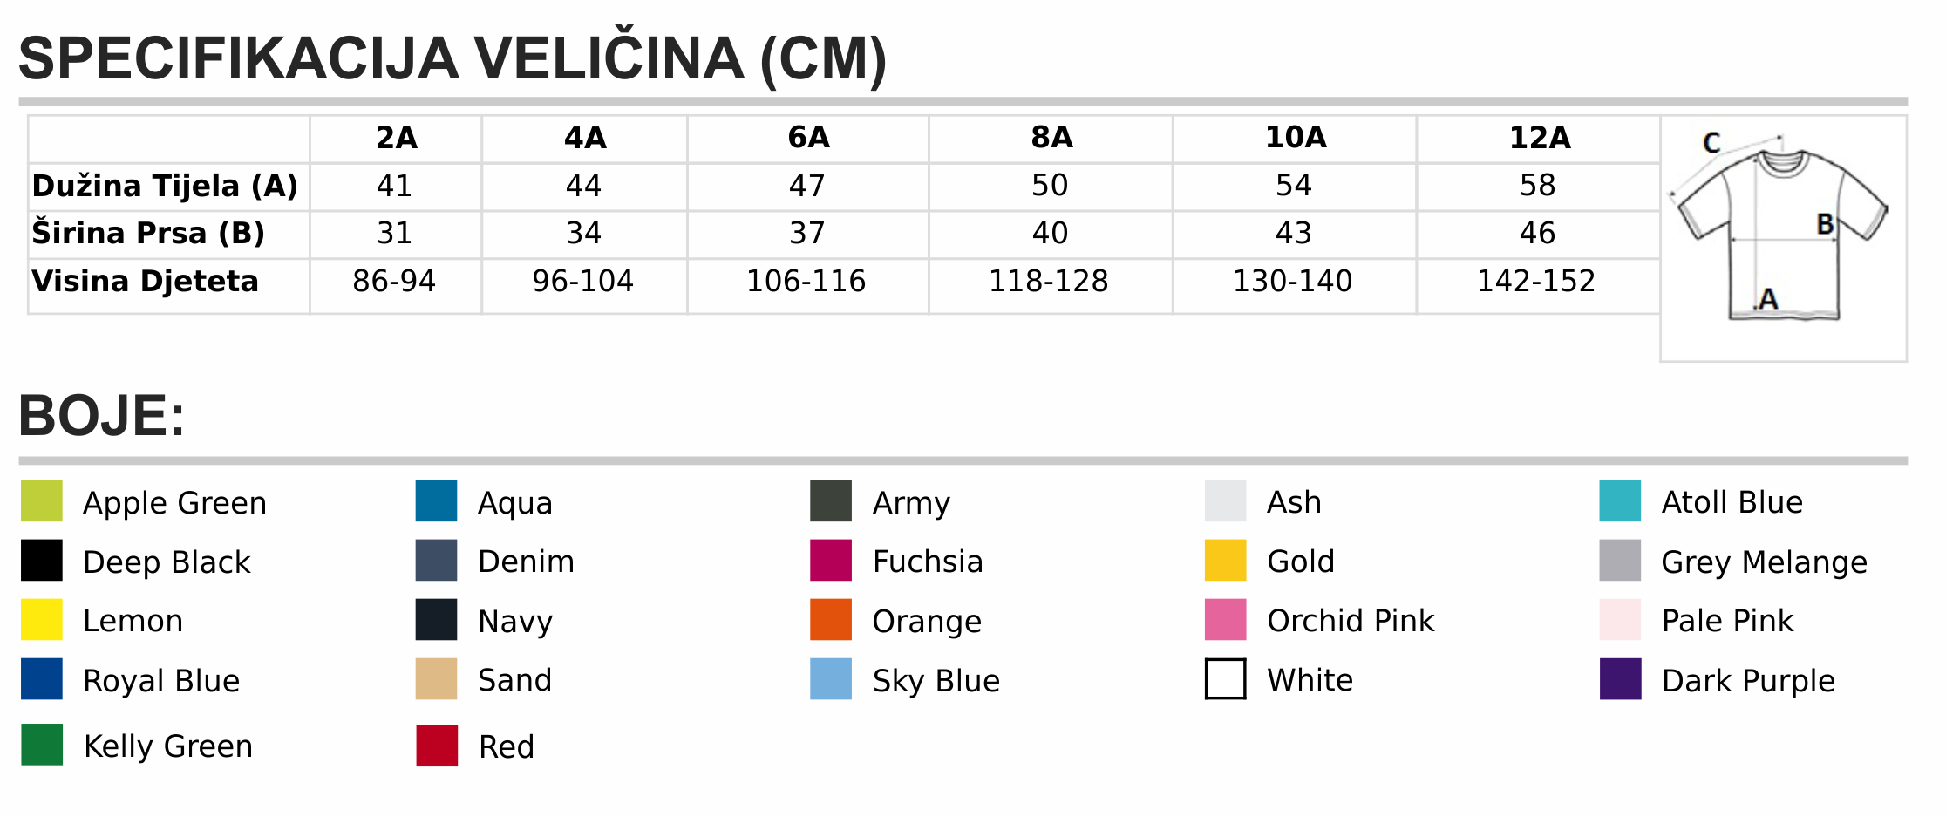Select the Orchid Pink color swatch
Screen dimensions: 1946x817
tap(1226, 620)
